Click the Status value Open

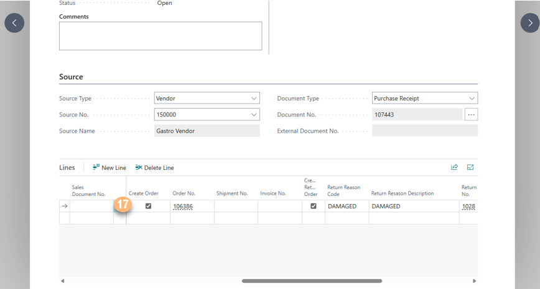165,3
